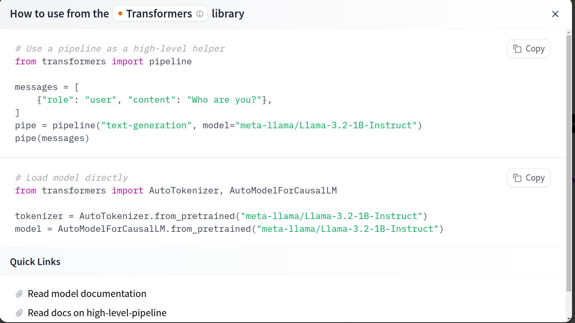Click the scrollbar down arrow
The height and width of the screenshot is (323, 575).
[569, 319]
